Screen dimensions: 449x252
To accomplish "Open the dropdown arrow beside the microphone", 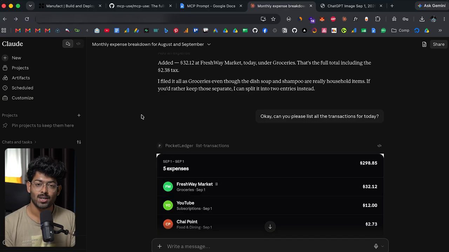I will [x=382, y=246].
